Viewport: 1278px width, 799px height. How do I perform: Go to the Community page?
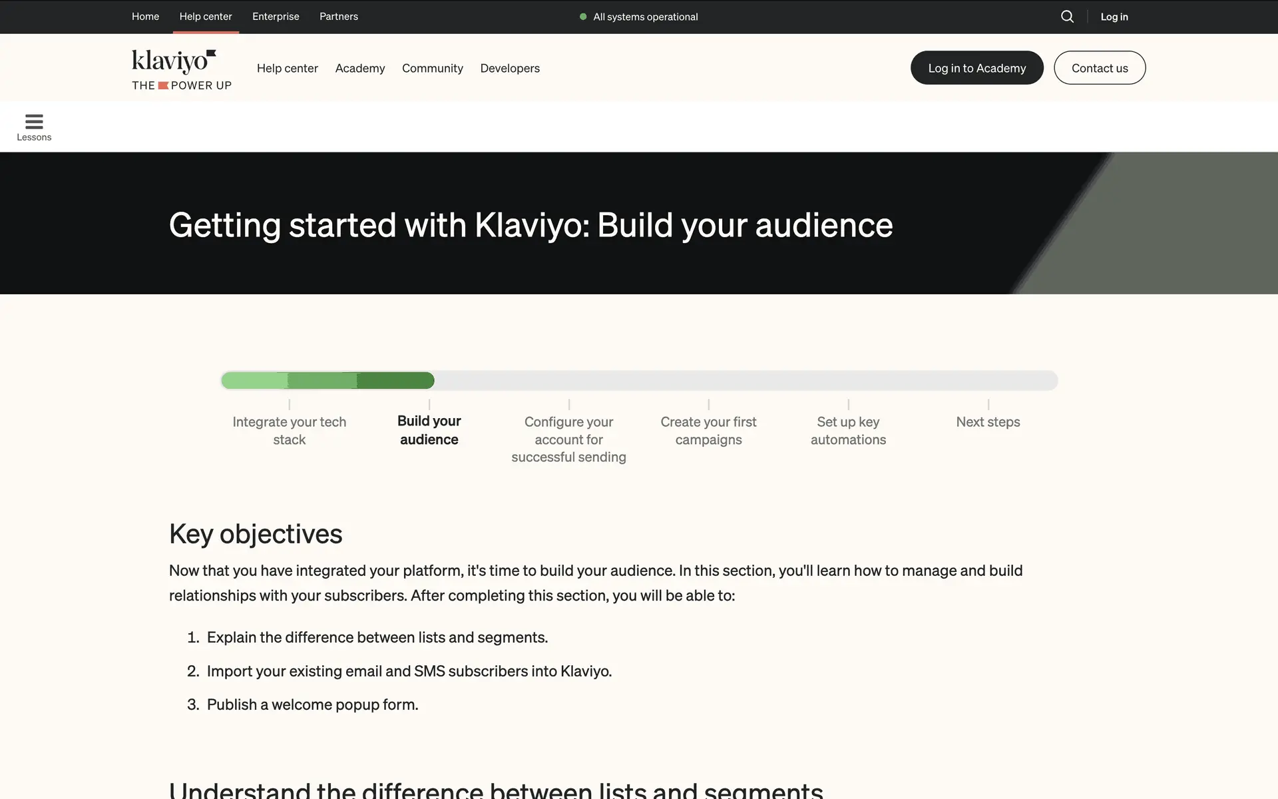point(432,68)
